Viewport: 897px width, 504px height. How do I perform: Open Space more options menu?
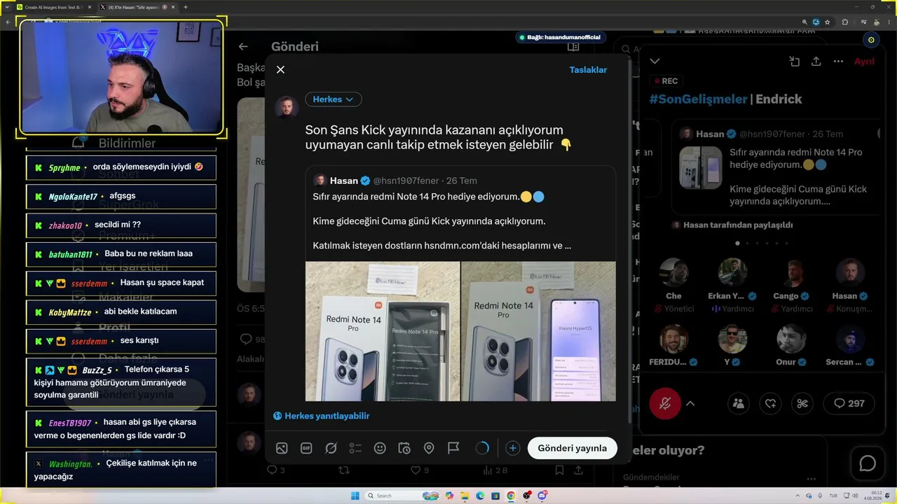click(838, 62)
